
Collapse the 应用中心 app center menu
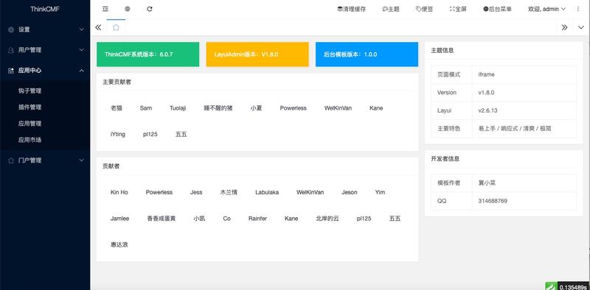[x=45, y=70]
